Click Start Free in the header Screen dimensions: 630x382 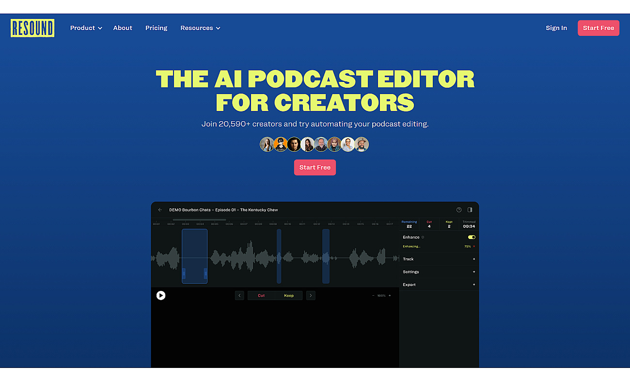(x=598, y=28)
